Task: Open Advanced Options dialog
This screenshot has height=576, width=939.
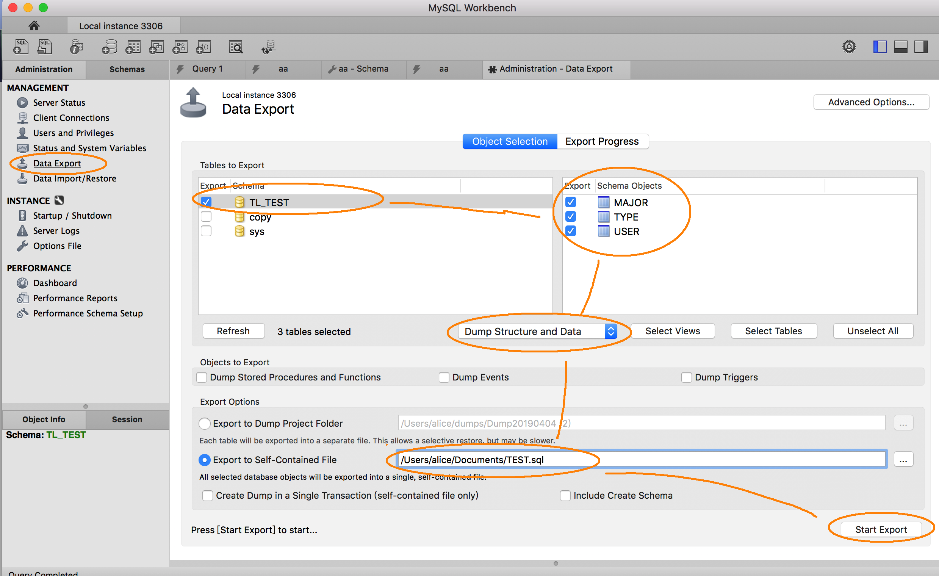Action: (x=871, y=102)
